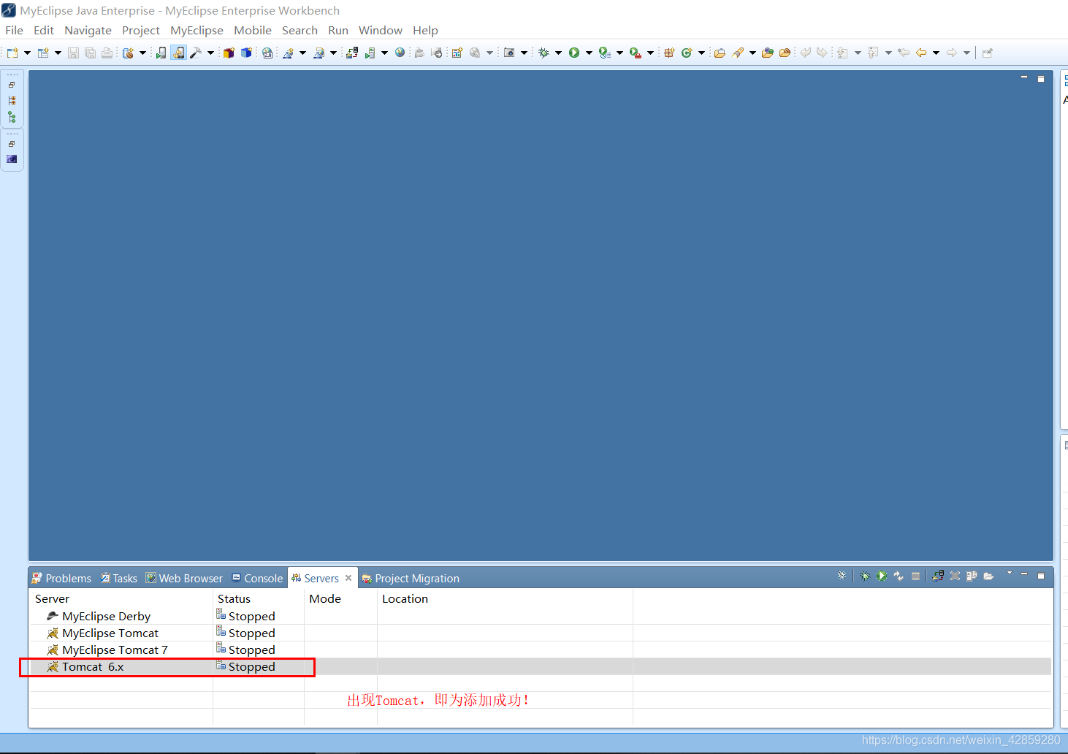Switch to the Problems tab
Image resolution: width=1068 pixels, height=754 pixels.
click(x=61, y=578)
